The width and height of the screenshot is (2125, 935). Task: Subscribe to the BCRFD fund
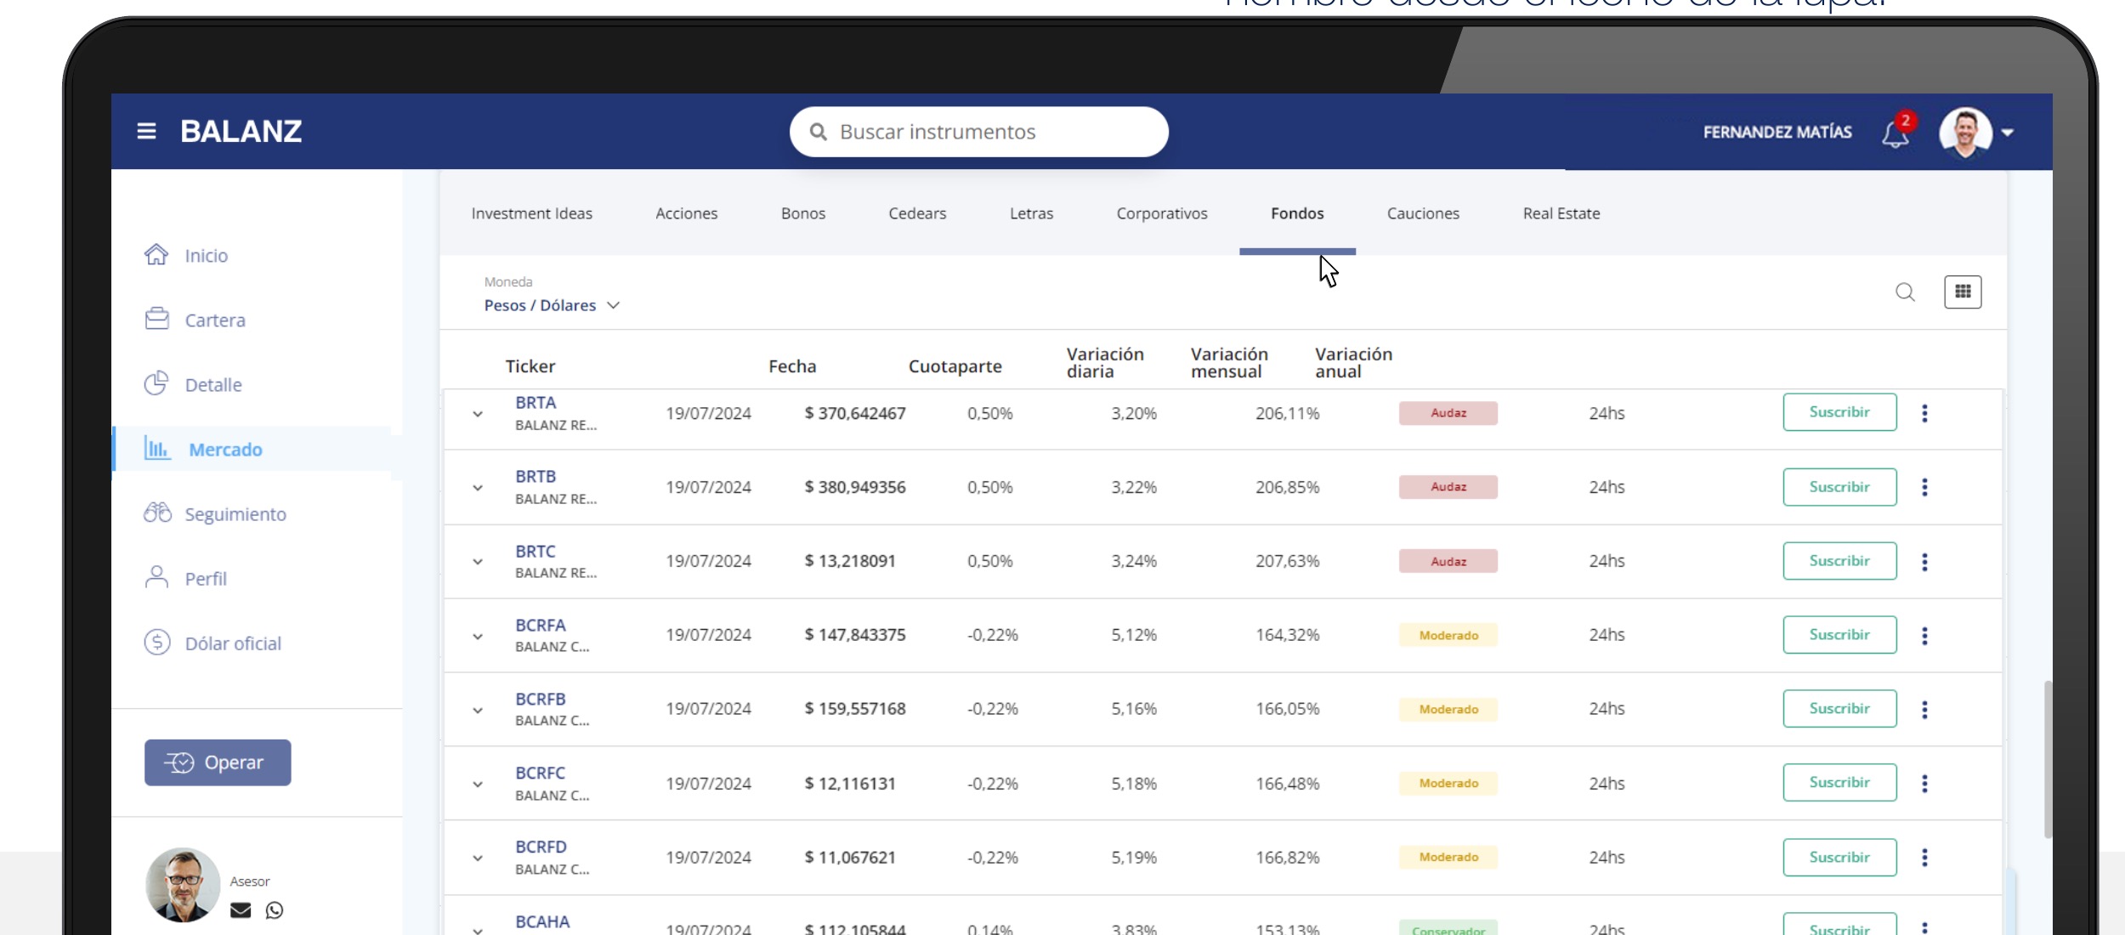1839,858
